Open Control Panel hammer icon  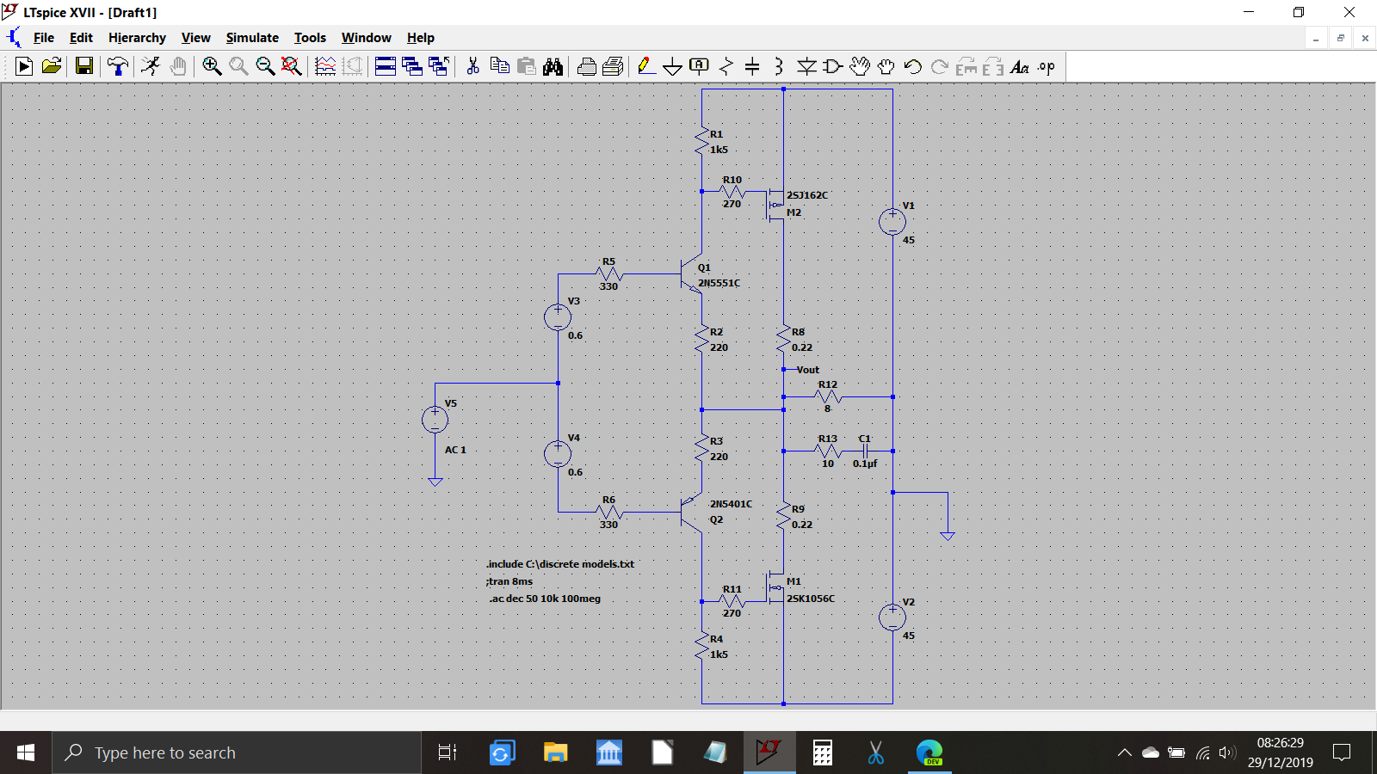pyautogui.click(x=118, y=66)
